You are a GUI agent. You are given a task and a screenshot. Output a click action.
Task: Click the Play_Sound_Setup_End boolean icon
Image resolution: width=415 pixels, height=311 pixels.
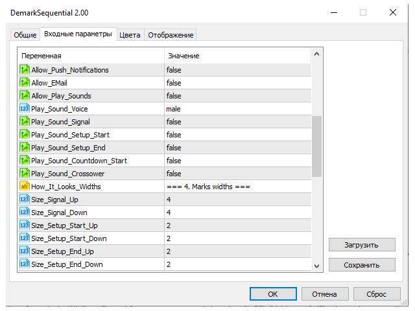pyautogui.click(x=25, y=148)
